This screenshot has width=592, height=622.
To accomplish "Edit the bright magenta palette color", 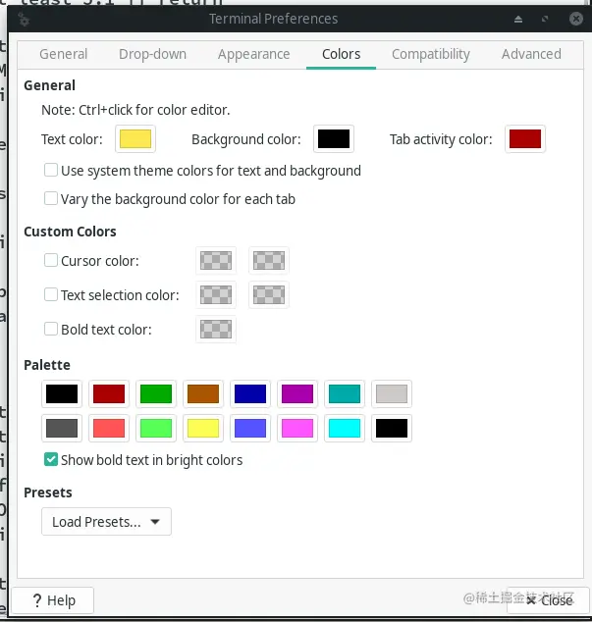I will [297, 429].
